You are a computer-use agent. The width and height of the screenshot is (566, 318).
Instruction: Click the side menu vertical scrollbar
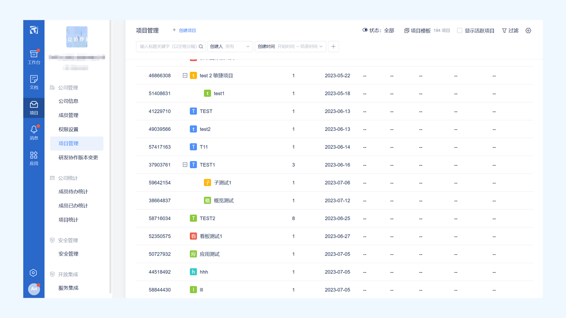(x=110, y=157)
